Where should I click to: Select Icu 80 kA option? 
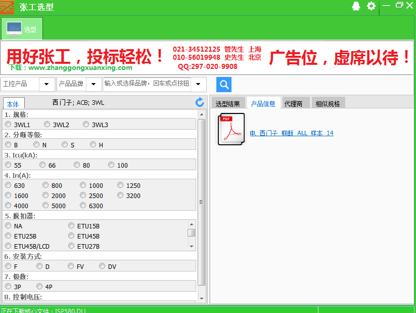[77, 165]
